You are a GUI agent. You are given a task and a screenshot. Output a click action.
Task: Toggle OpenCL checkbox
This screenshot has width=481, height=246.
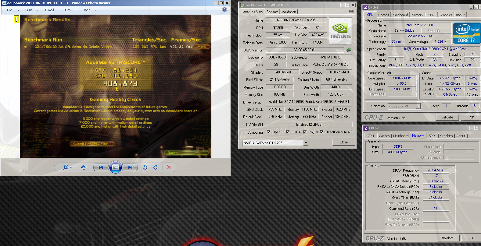pyautogui.click(x=269, y=132)
